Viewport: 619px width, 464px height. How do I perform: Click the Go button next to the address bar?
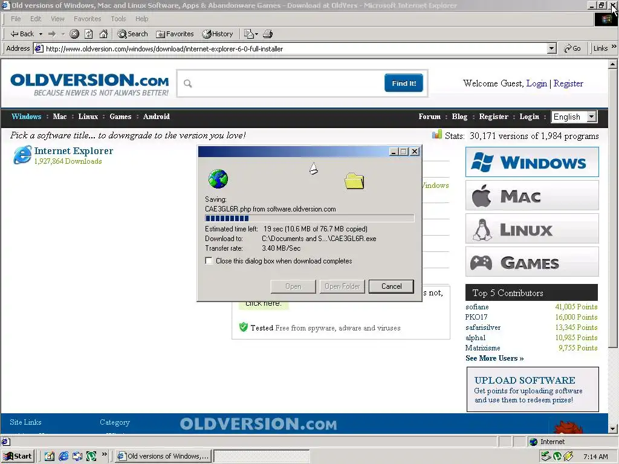[572, 48]
